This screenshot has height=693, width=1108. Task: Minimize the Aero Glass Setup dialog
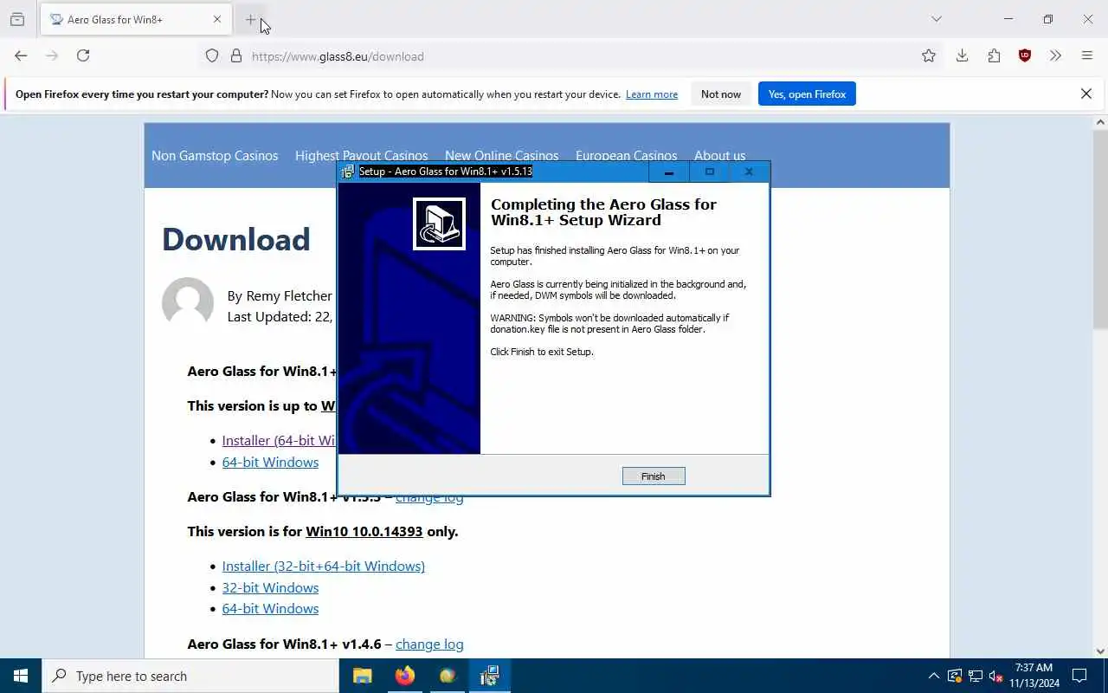[x=668, y=172]
